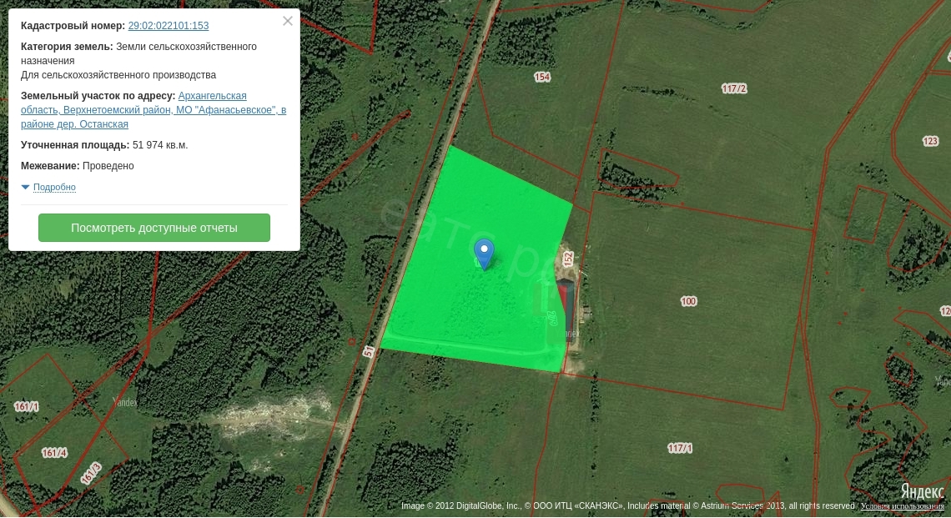
Task: Click the Посмотреть доступные отчеты button
Action: pyautogui.click(x=154, y=228)
